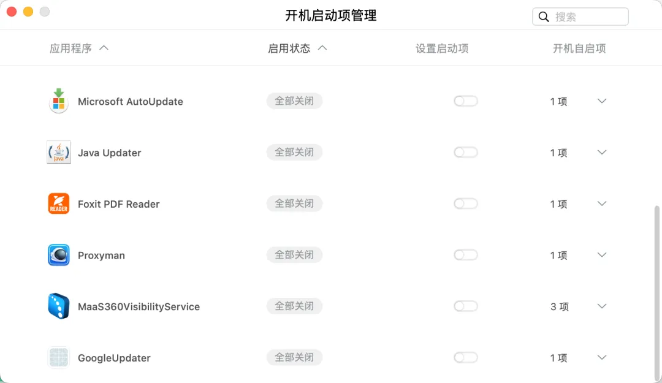662x383 pixels.
Task: Click the Java Updater icon
Action: coord(59,153)
